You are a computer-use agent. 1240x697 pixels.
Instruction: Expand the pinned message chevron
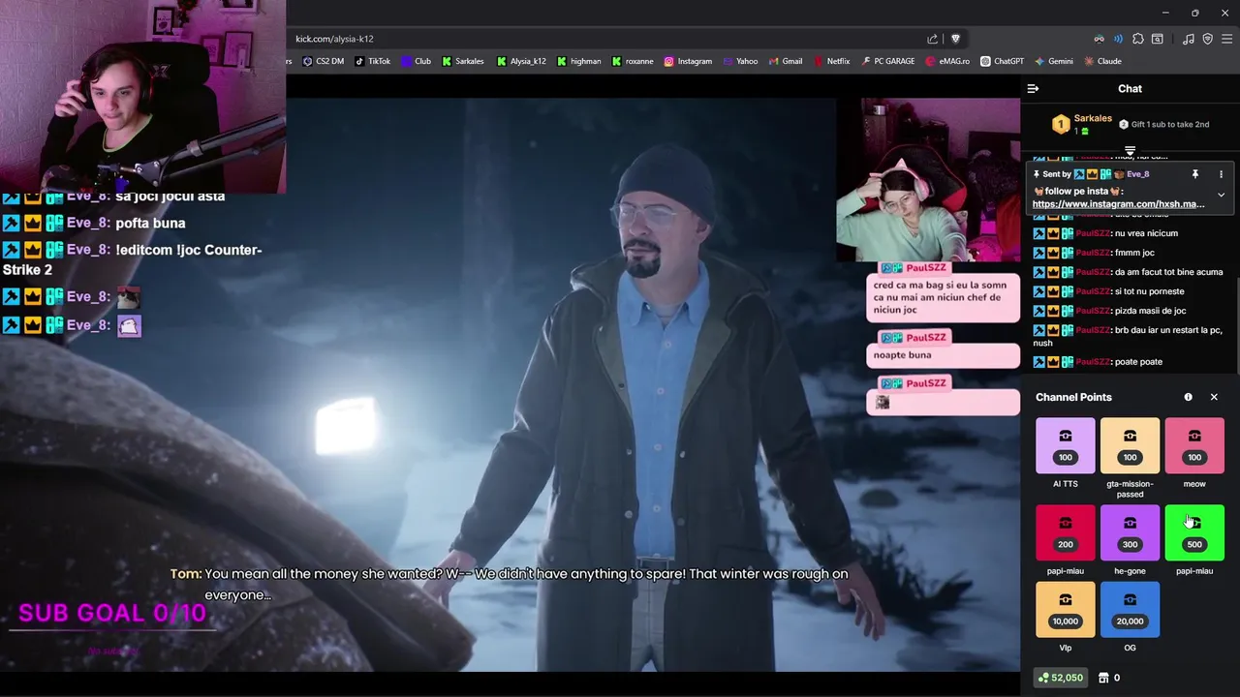pyautogui.click(x=1221, y=195)
